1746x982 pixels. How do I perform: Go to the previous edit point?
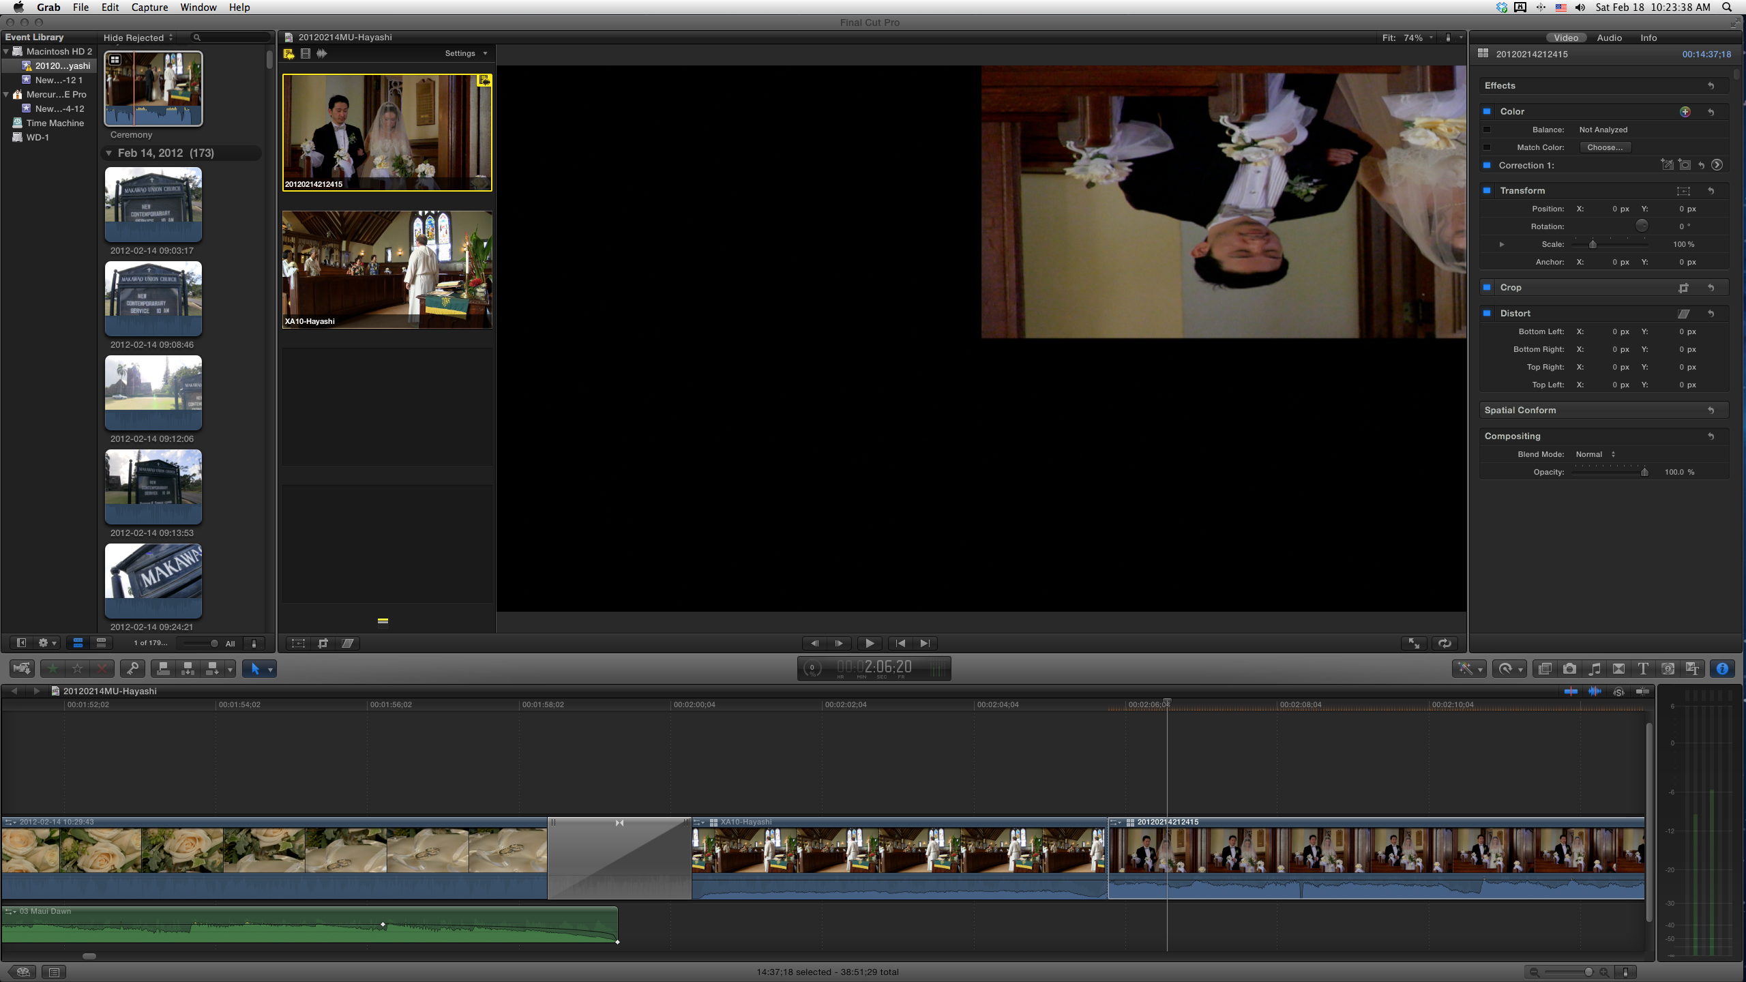tap(900, 643)
